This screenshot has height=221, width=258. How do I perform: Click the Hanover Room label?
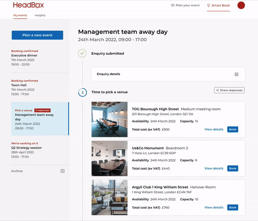203,187
